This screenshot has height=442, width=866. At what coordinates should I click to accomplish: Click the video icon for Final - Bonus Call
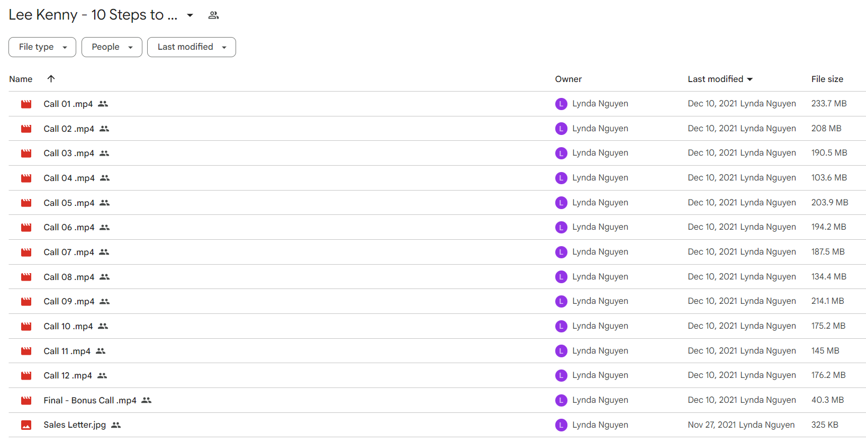(26, 401)
